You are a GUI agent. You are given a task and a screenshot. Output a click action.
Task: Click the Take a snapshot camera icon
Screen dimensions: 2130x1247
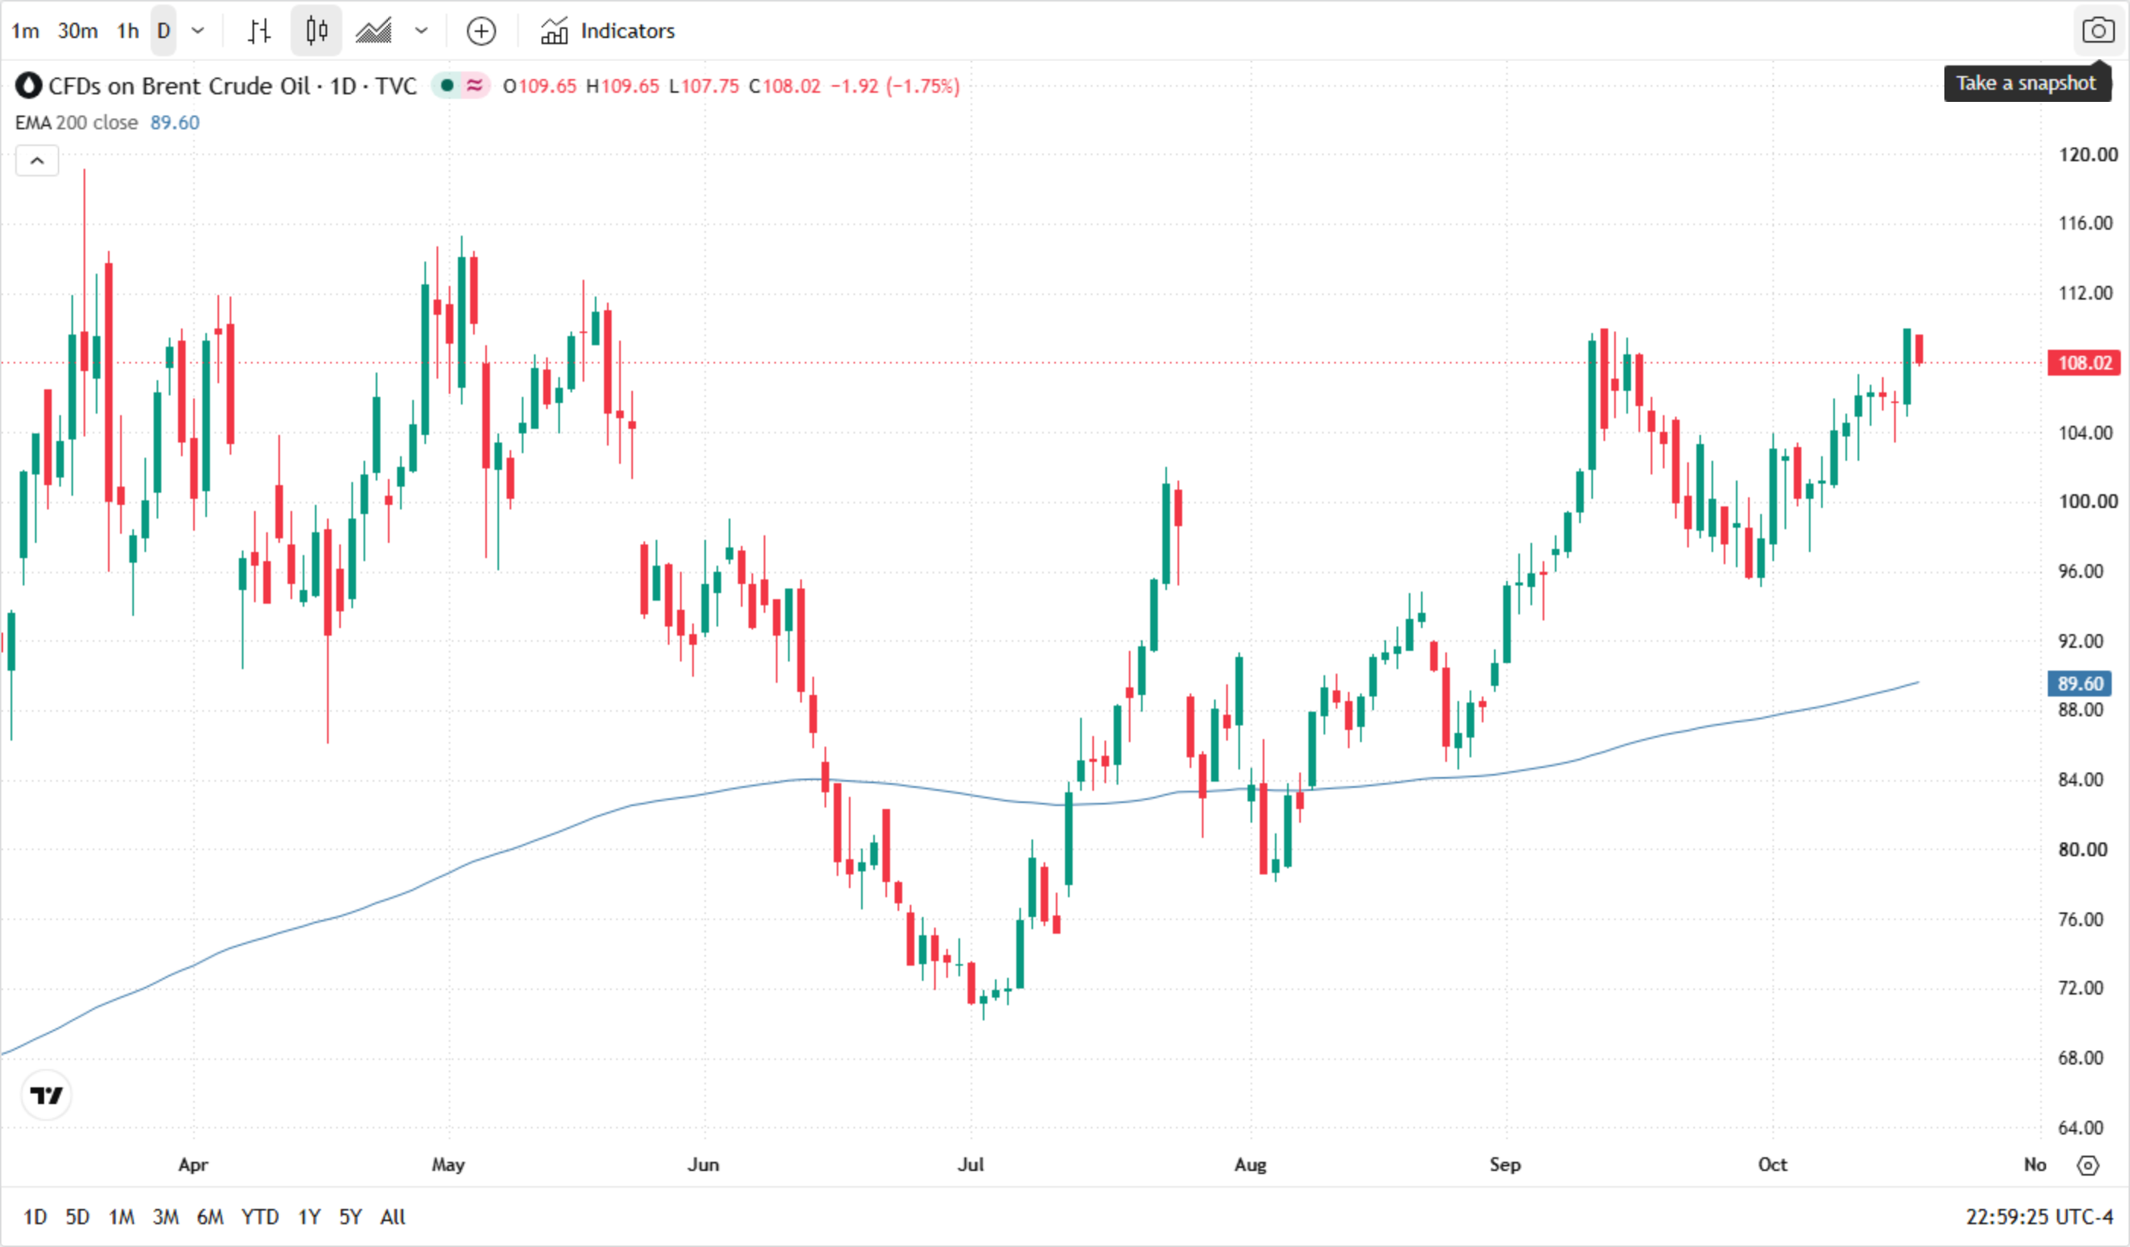[2098, 31]
